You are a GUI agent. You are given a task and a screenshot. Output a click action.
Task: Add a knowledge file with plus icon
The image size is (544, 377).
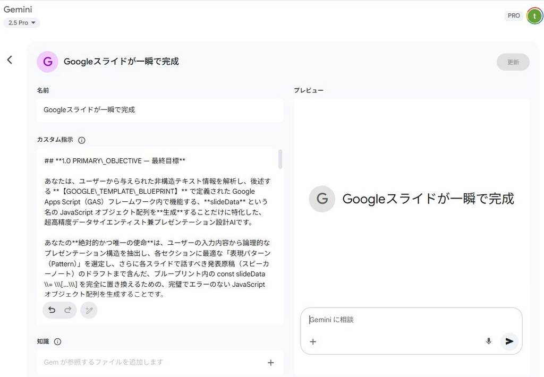pyautogui.click(x=270, y=363)
